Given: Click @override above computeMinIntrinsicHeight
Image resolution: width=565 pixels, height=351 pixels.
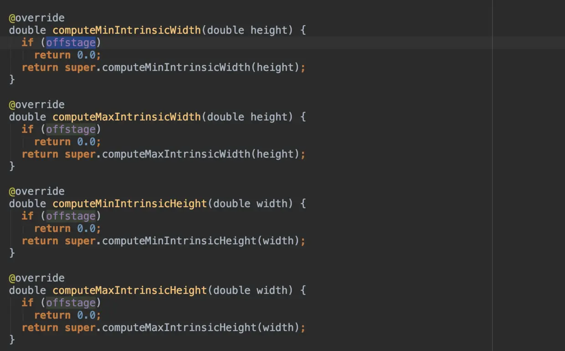Looking at the screenshot, I should coord(37,191).
